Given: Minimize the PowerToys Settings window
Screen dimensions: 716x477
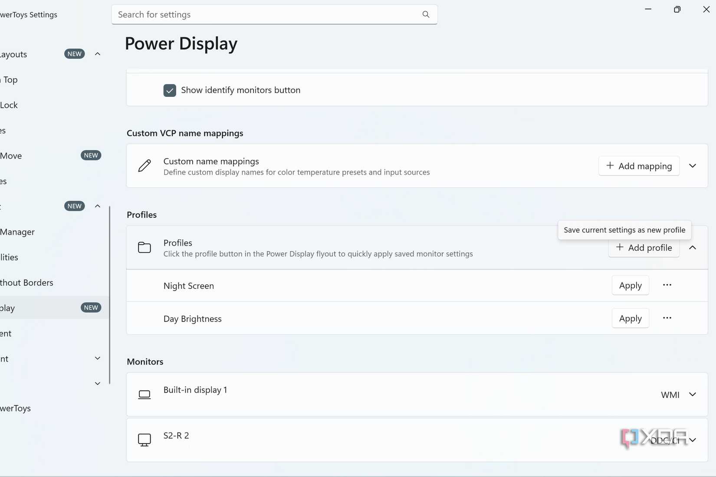Looking at the screenshot, I should [648, 9].
